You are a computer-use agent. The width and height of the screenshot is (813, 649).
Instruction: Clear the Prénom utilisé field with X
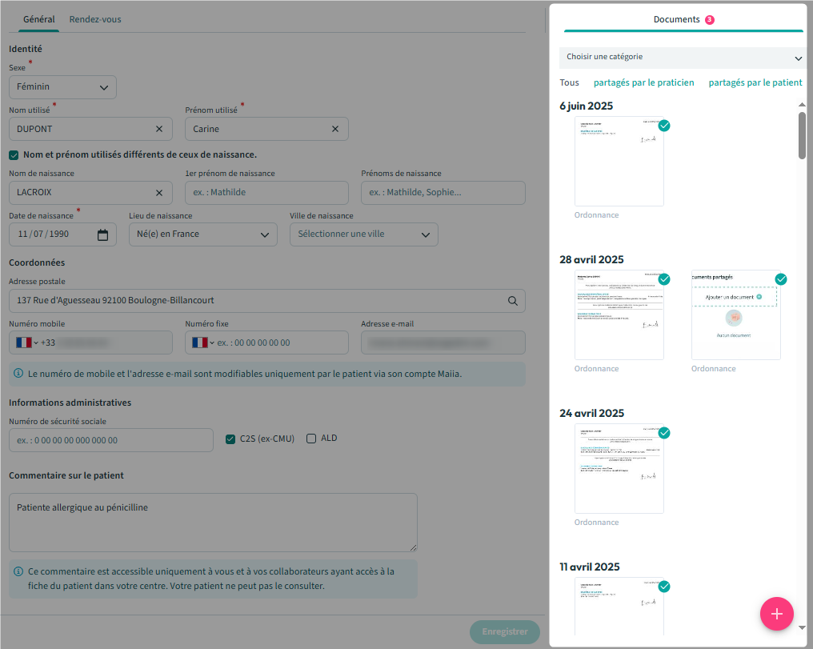(334, 129)
